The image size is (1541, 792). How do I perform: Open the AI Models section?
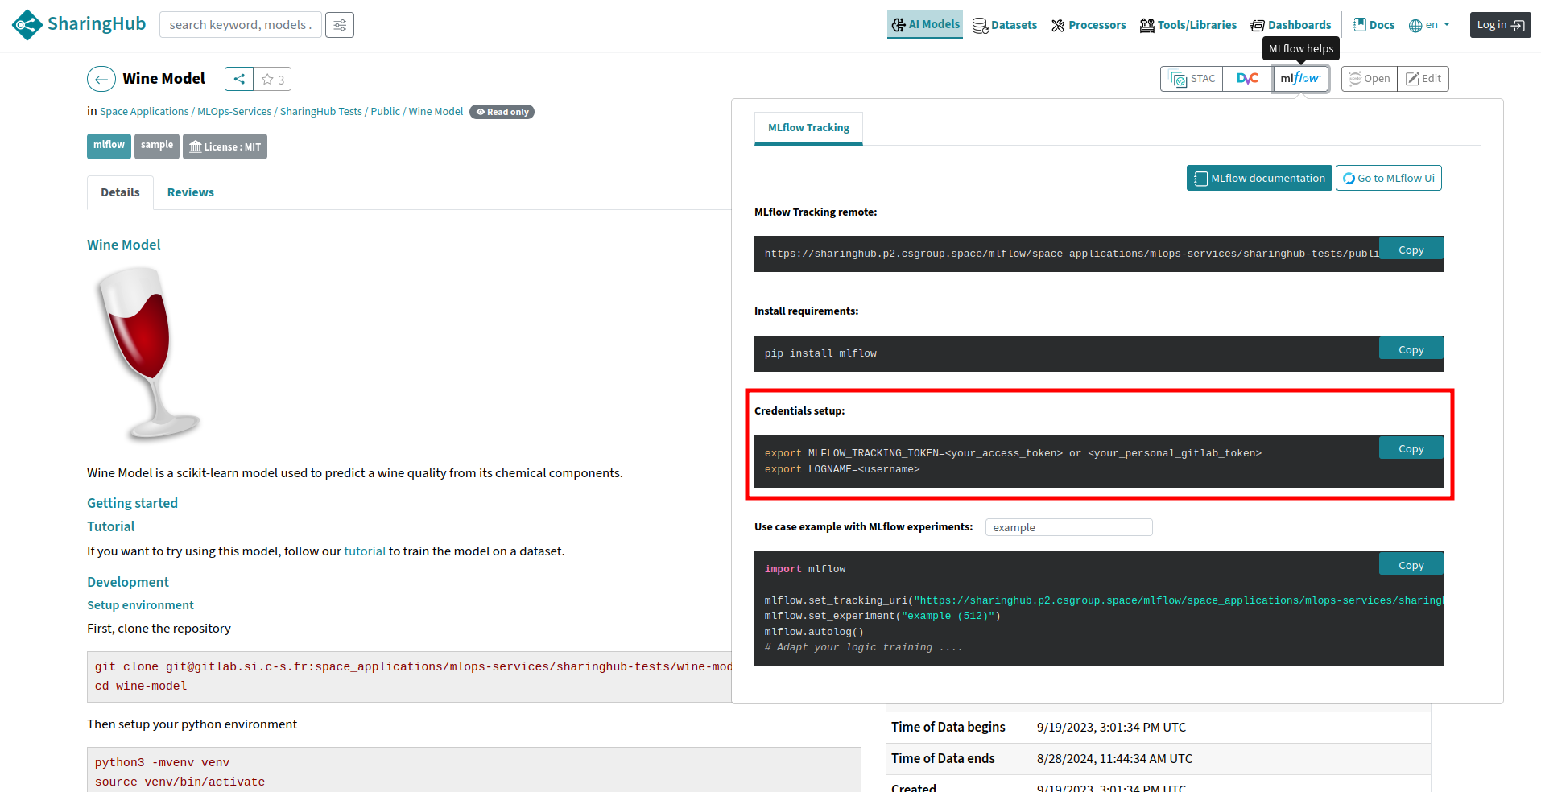[x=925, y=24]
